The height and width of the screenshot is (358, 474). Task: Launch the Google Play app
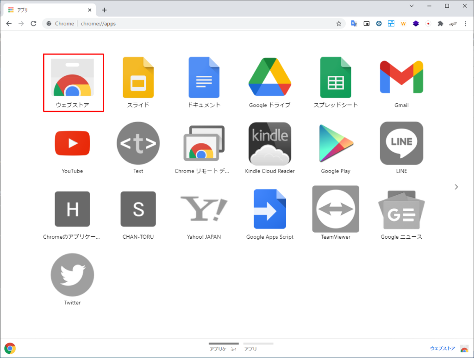pos(336,143)
